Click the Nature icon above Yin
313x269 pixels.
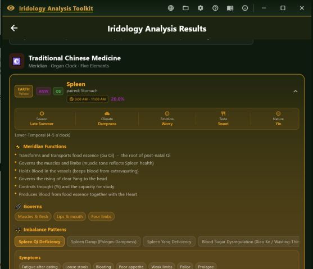[278, 113]
